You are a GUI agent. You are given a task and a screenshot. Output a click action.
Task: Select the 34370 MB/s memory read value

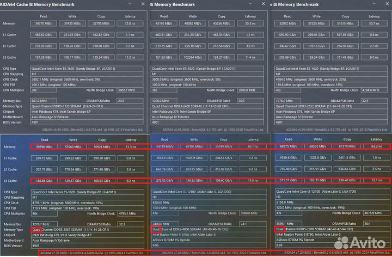43,23
